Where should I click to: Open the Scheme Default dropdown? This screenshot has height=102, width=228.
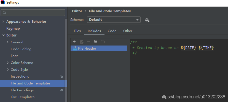pos(114,20)
